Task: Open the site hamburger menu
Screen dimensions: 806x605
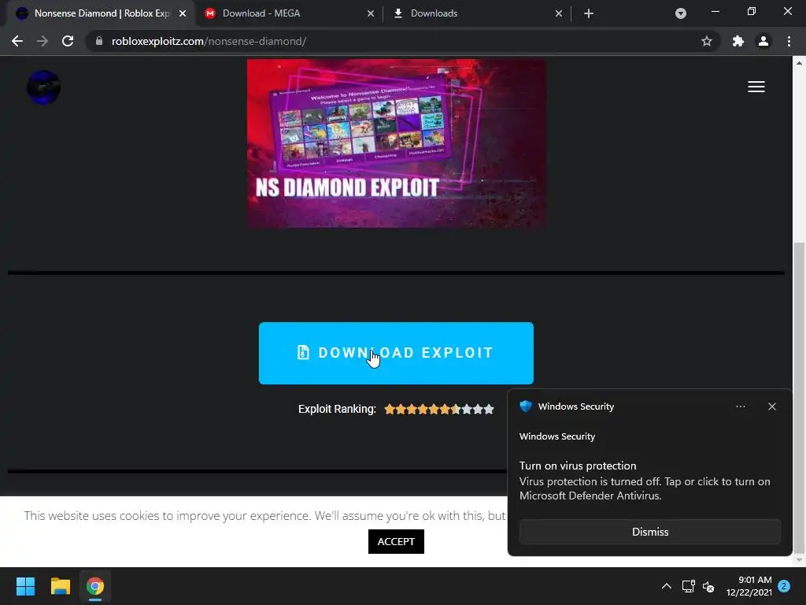Action: point(756,87)
